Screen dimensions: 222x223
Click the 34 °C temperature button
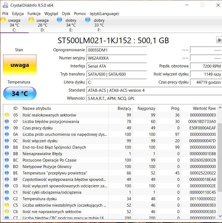point(20,93)
